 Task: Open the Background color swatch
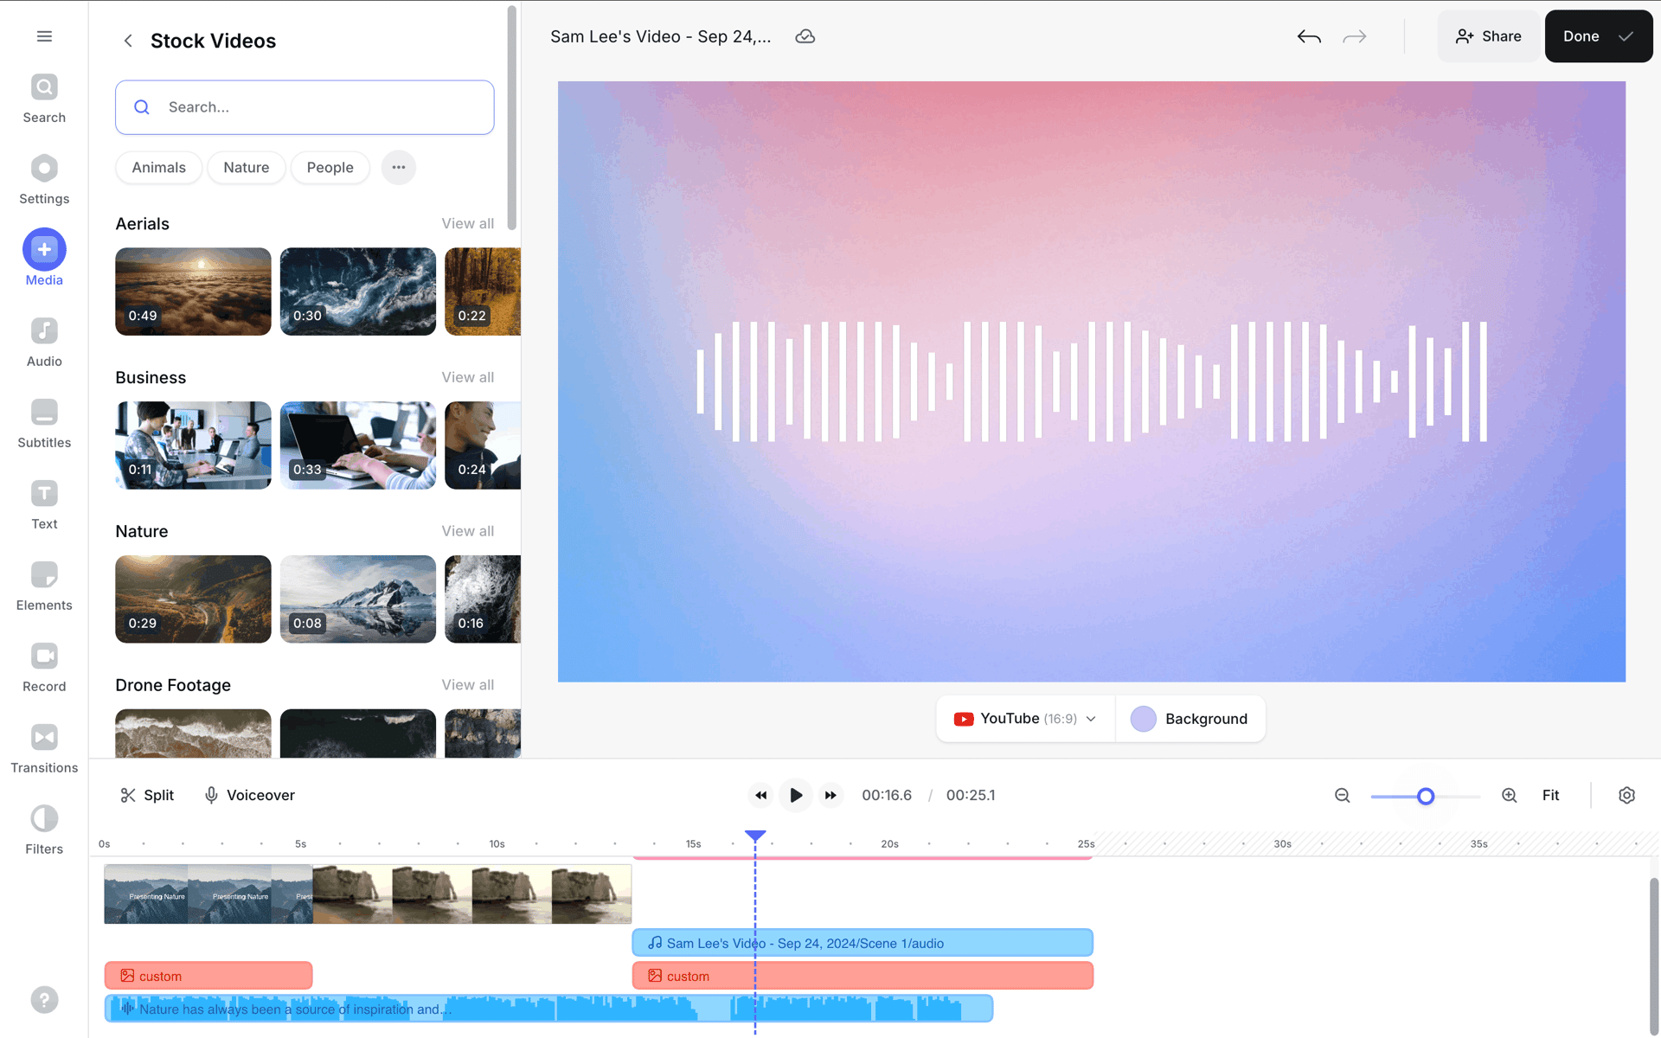pyautogui.click(x=1144, y=719)
